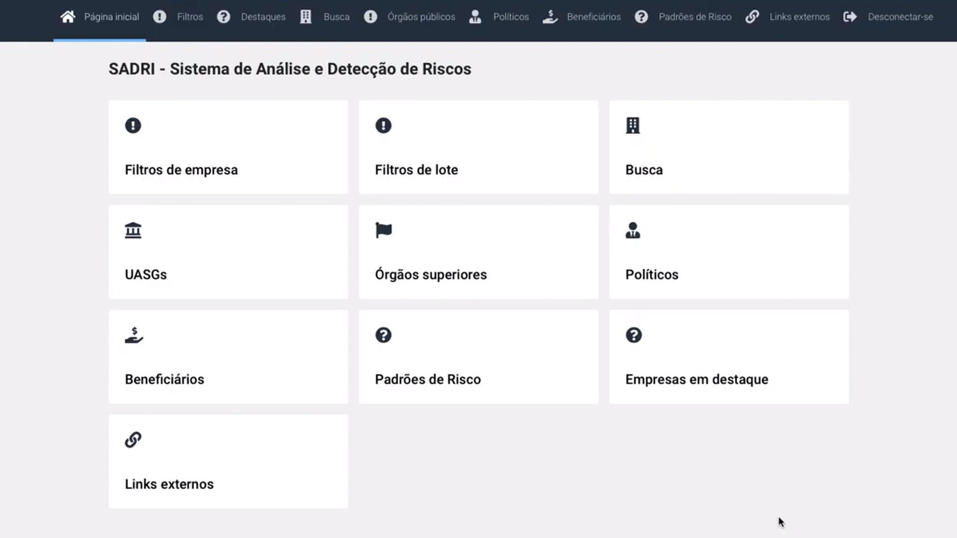
Task: Open the Políticos card title
Action: click(652, 274)
